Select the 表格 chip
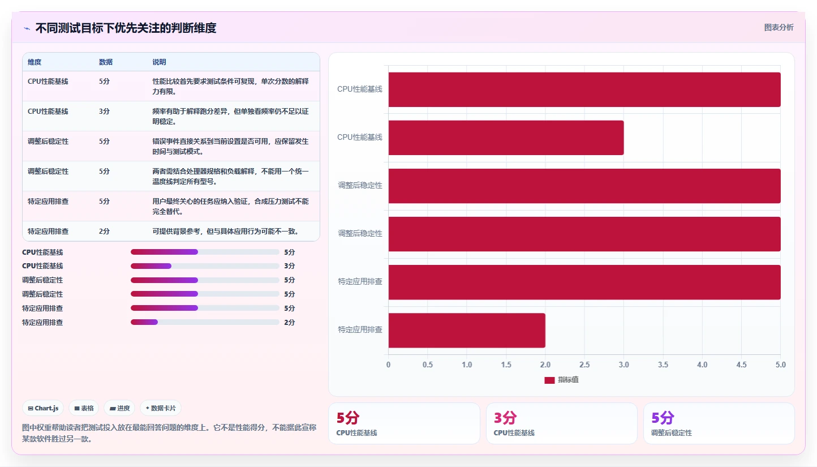 84,408
